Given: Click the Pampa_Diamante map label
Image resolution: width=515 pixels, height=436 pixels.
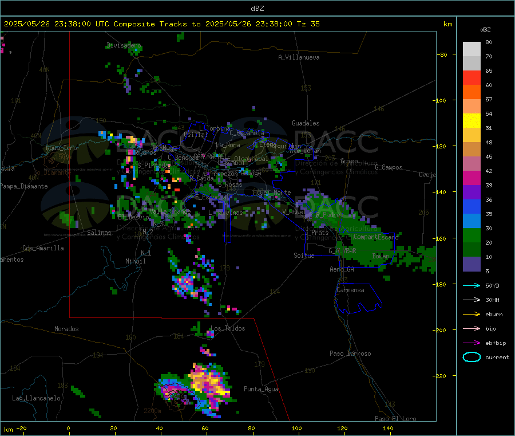Looking at the screenshot, I should pos(24,186).
